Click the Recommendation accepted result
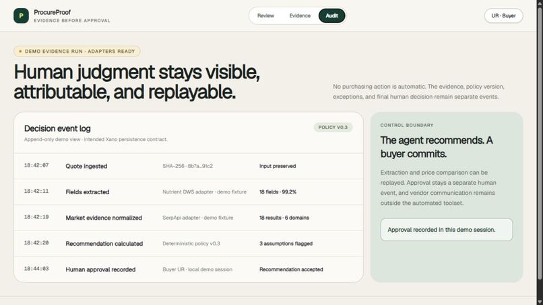 (291, 269)
